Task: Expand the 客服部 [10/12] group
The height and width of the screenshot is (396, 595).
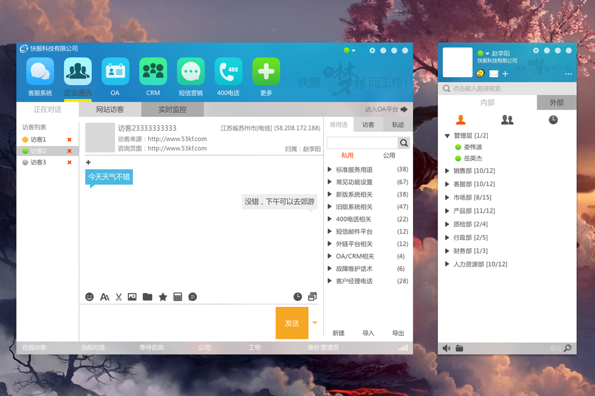Action: click(447, 184)
